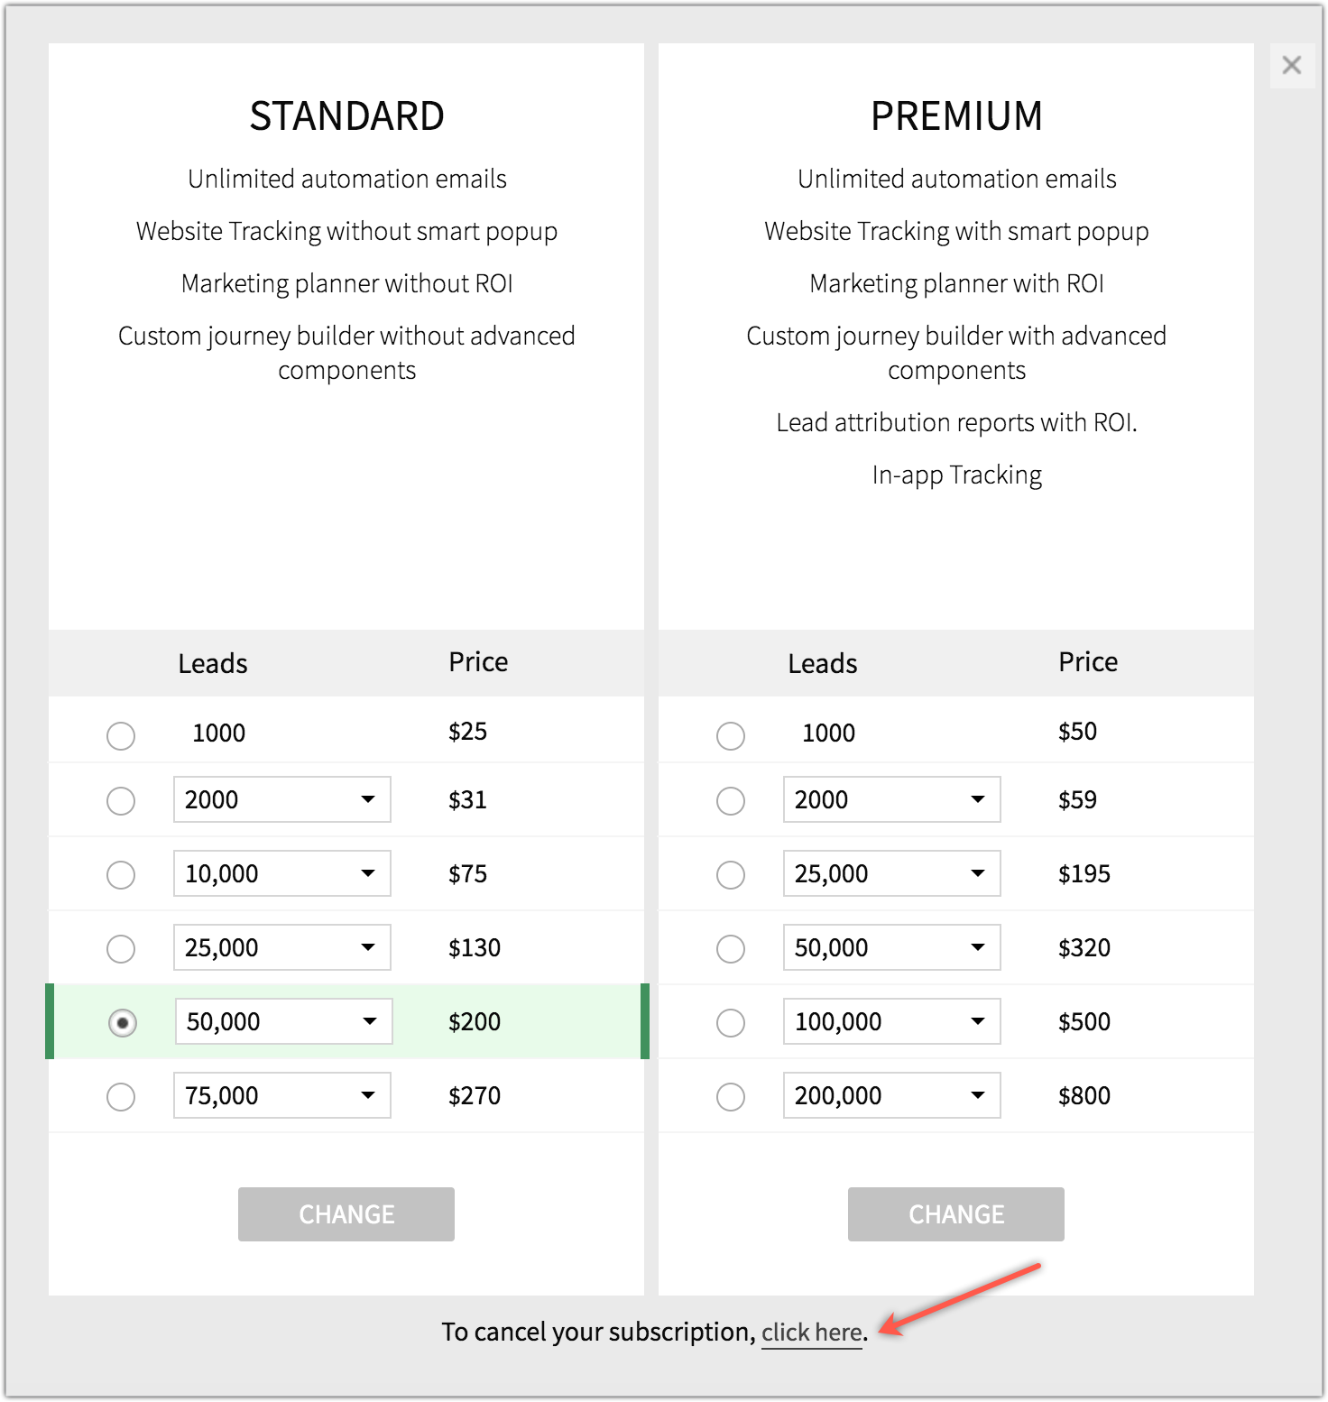Choose the Standard 10,000 leads radio option
The height and width of the screenshot is (1402, 1328).
[121, 874]
